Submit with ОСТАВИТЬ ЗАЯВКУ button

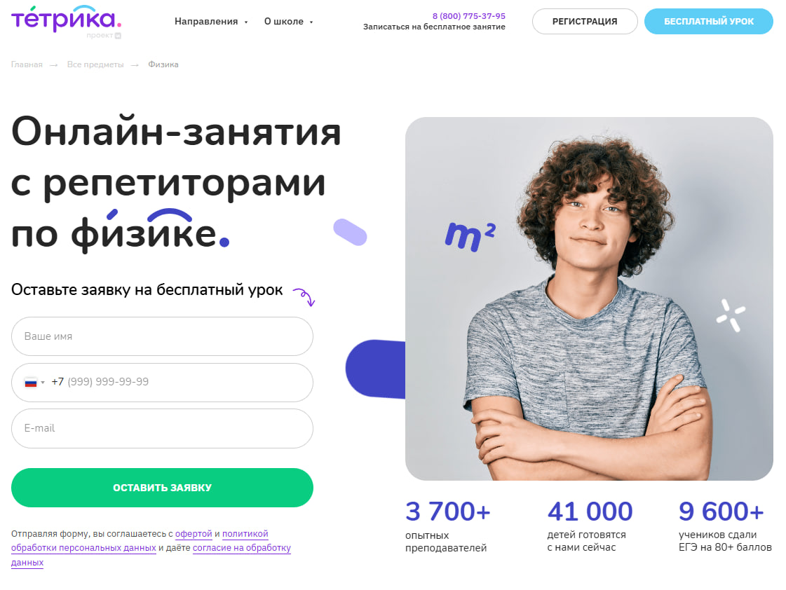pos(162,488)
